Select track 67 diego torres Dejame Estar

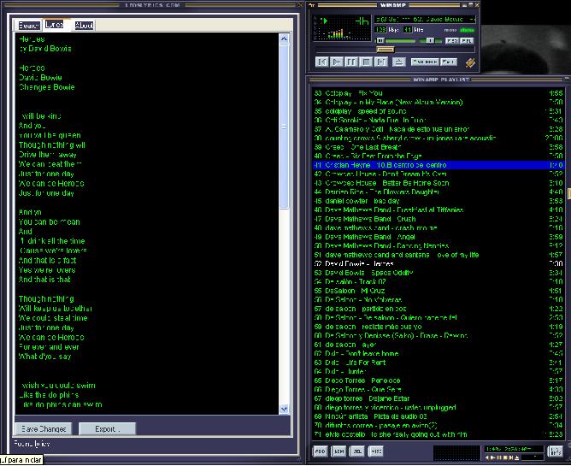(x=439, y=398)
